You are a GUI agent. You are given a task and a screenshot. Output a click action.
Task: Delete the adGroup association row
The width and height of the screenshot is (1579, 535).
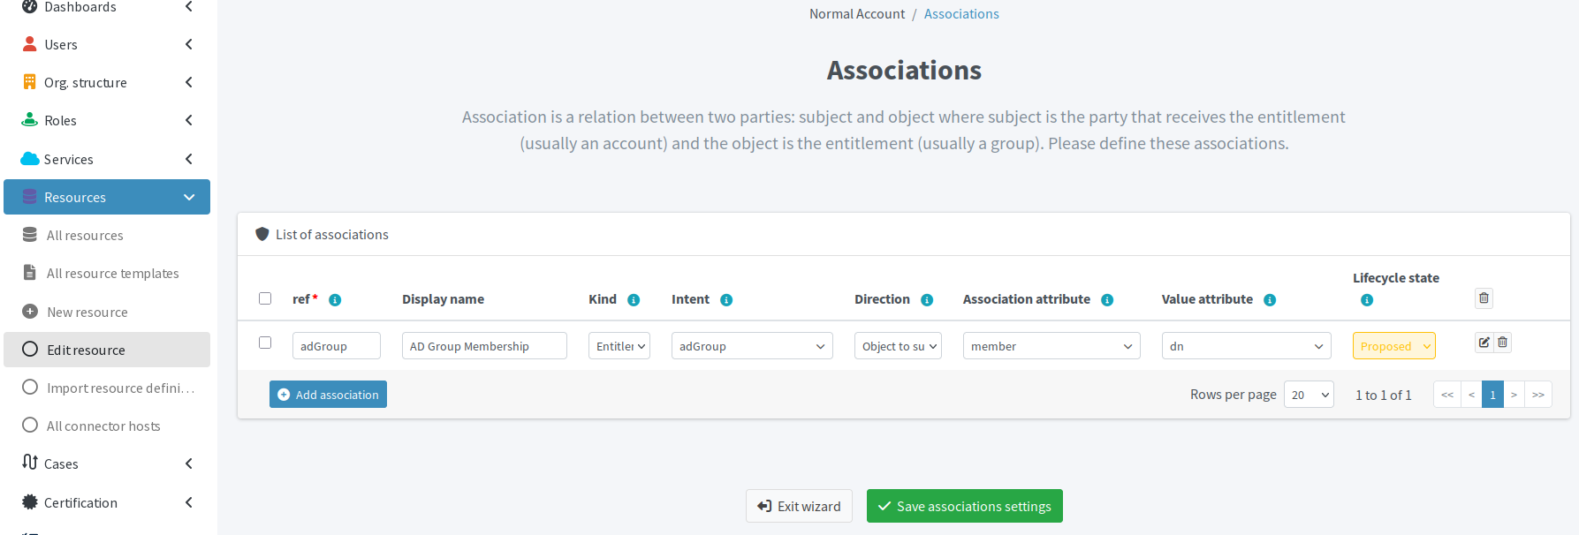(x=1503, y=343)
